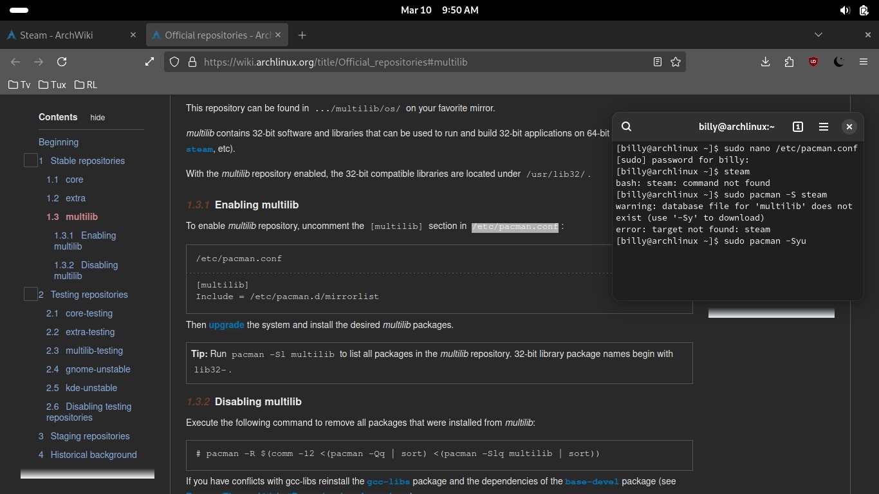Open the base-devel package link
Viewport: 879px width, 494px height.
(x=592, y=481)
